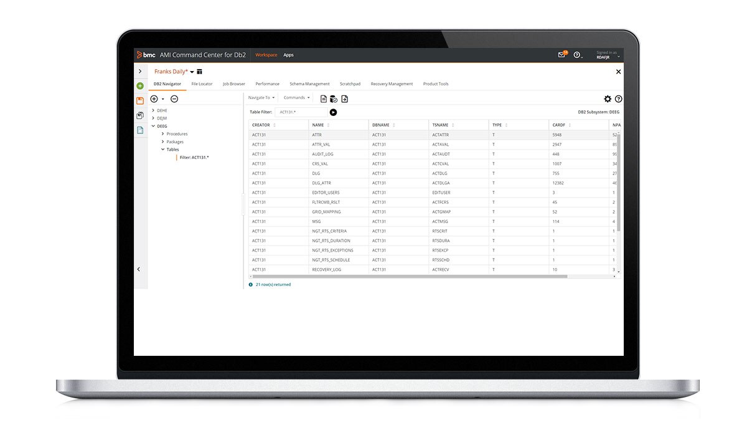
Task: Switch to the Job Browser tab
Action: tap(234, 84)
